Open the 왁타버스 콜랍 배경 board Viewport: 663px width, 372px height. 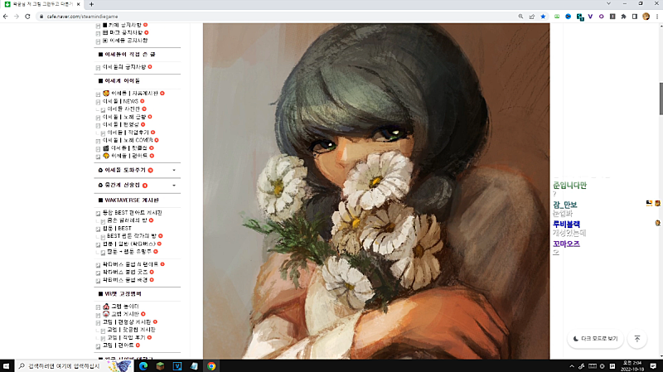pyautogui.click(x=125, y=280)
